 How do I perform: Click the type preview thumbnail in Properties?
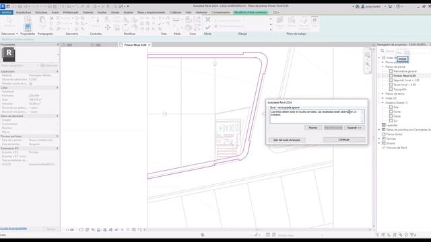[x=9, y=54]
